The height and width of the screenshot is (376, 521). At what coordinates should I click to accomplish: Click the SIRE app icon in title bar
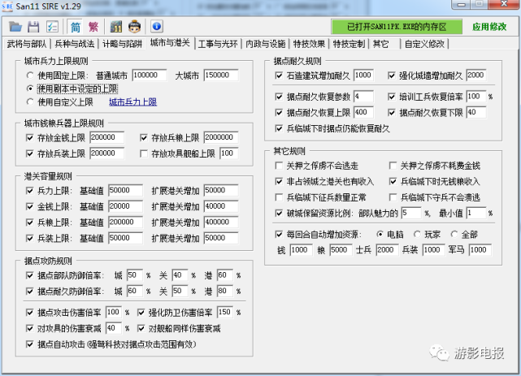click(7, 6)
